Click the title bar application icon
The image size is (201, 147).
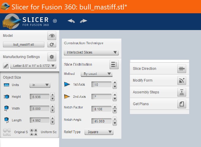pos(5,6)
